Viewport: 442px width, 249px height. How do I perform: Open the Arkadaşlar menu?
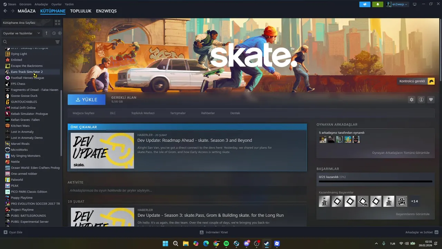click(41, 4)
